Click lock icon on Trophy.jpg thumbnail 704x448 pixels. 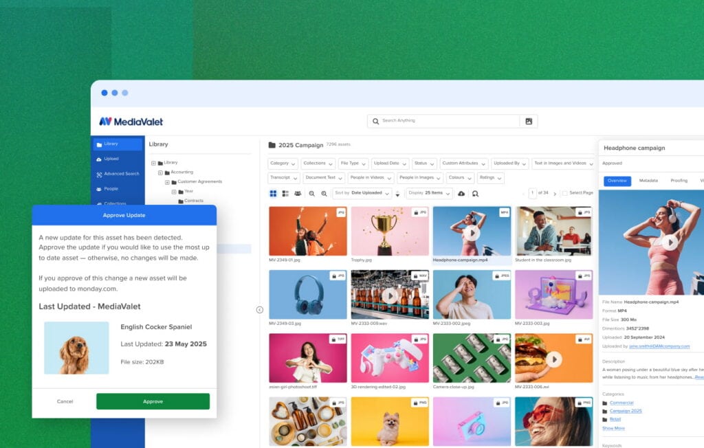pos(416,212)
